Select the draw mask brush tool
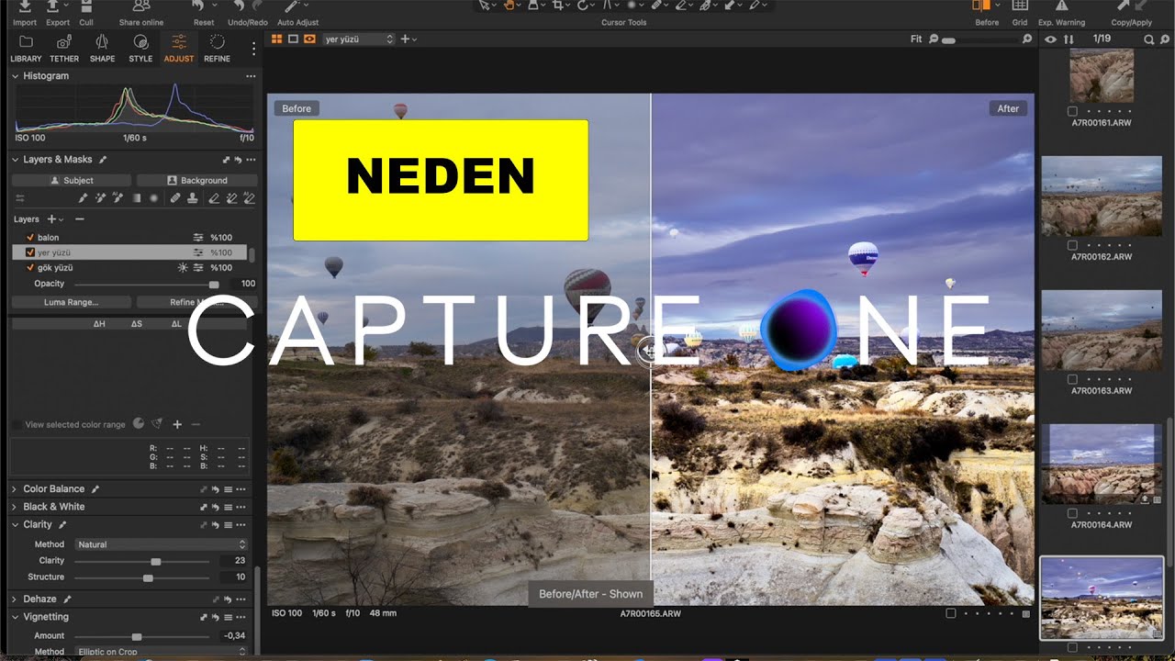The height and width of the screenshot is (661, 1175). click(83, 197)
